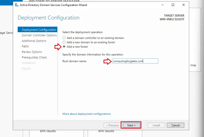Open More about deployment configurations link

[87, 114]
